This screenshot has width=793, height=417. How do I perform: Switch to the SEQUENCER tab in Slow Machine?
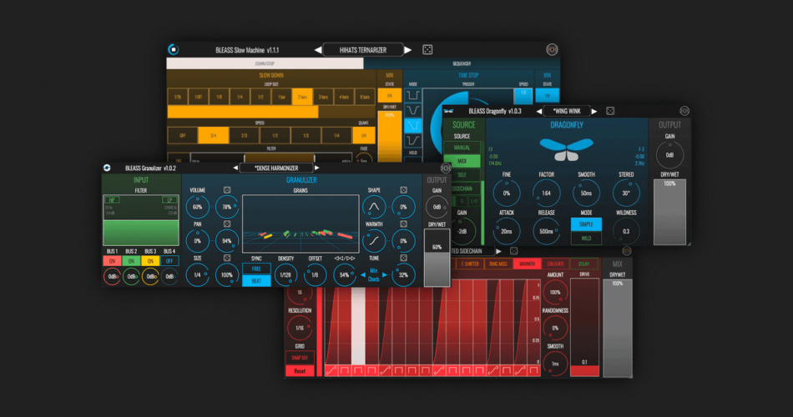pos(461,63)
